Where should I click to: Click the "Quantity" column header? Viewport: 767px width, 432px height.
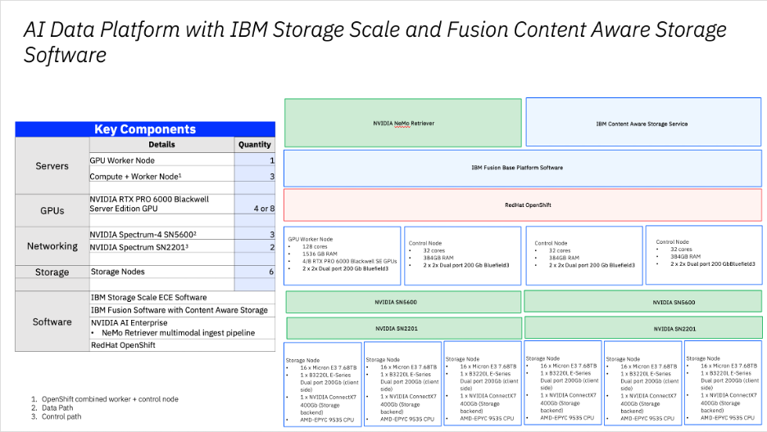pos(254,145)
